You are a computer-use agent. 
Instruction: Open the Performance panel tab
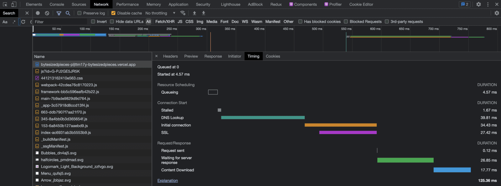(127, 4)
